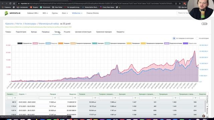Viewport: 214px width, 120px height.
Task: Open the Crazy New Ideas bookmark
Action: pyautogui.click(x=107, y=7)
